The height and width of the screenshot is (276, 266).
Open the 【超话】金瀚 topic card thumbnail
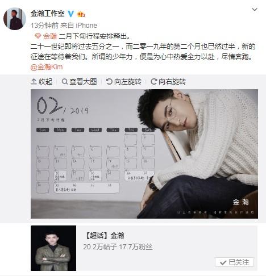53,248
